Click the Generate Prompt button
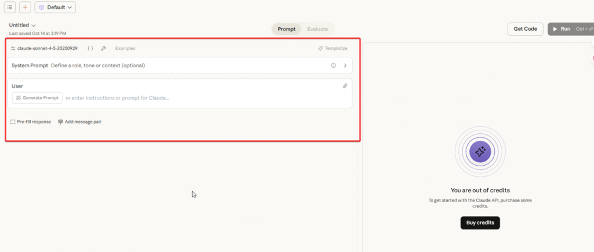The image size is (594, 252). (37, 98)
